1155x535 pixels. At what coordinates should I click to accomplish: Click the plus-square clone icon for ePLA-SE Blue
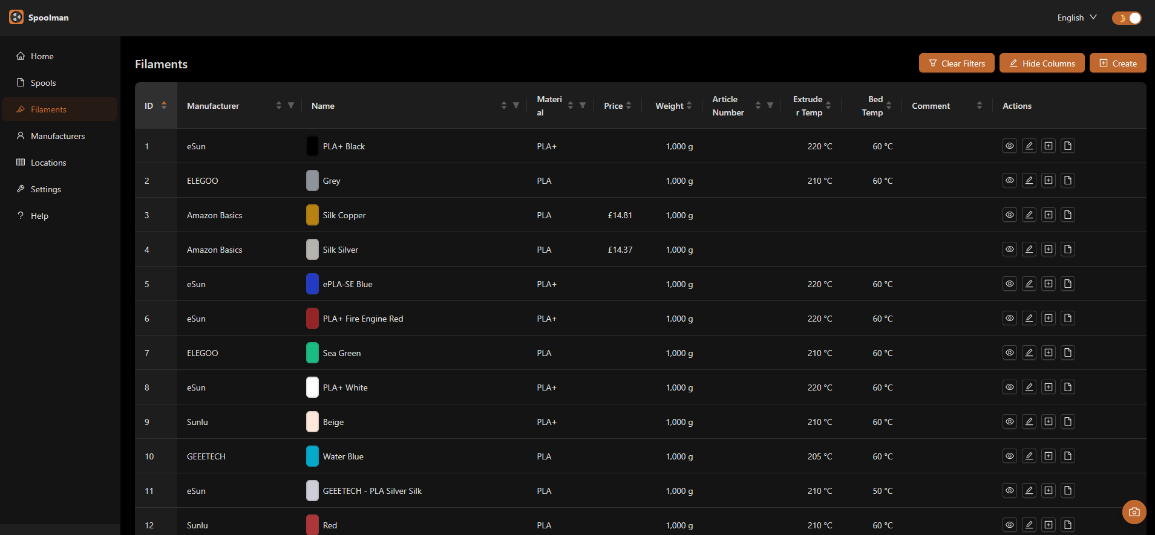tap(1048, 284)
